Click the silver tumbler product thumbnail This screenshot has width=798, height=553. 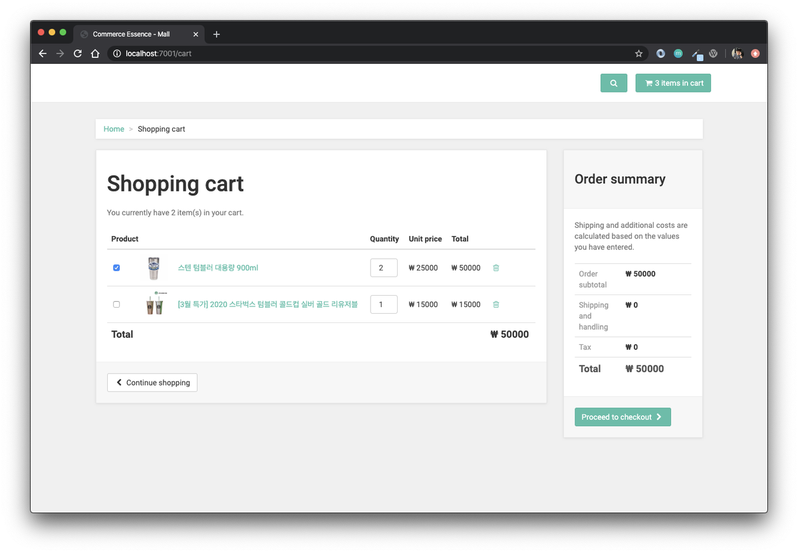[154, 268]
